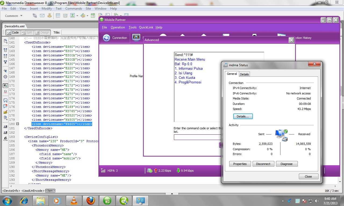Insert a Named Anchor from toolbar
Screen dimensions: 344x206
pyautogui.click(x=50, y=16)
